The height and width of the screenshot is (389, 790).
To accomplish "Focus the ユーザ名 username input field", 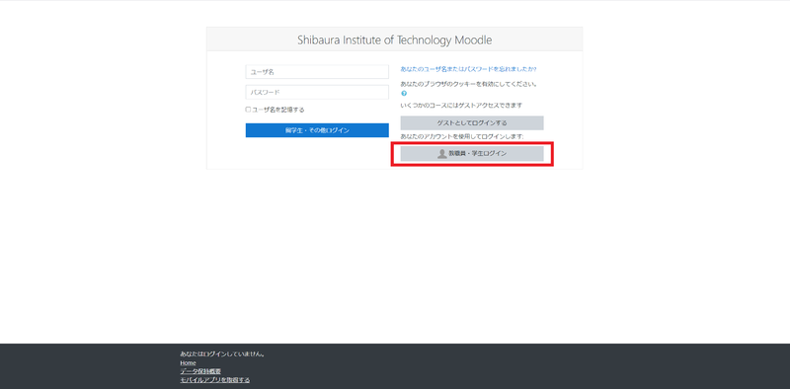I will point(317,71).
